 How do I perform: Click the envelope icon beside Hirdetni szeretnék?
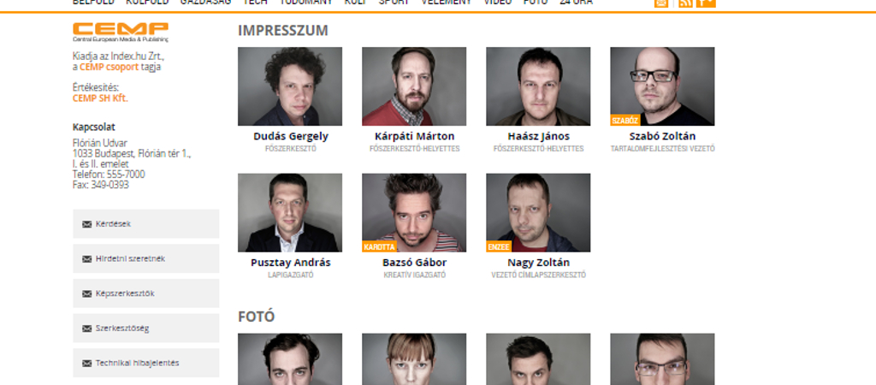click(86, 258)
